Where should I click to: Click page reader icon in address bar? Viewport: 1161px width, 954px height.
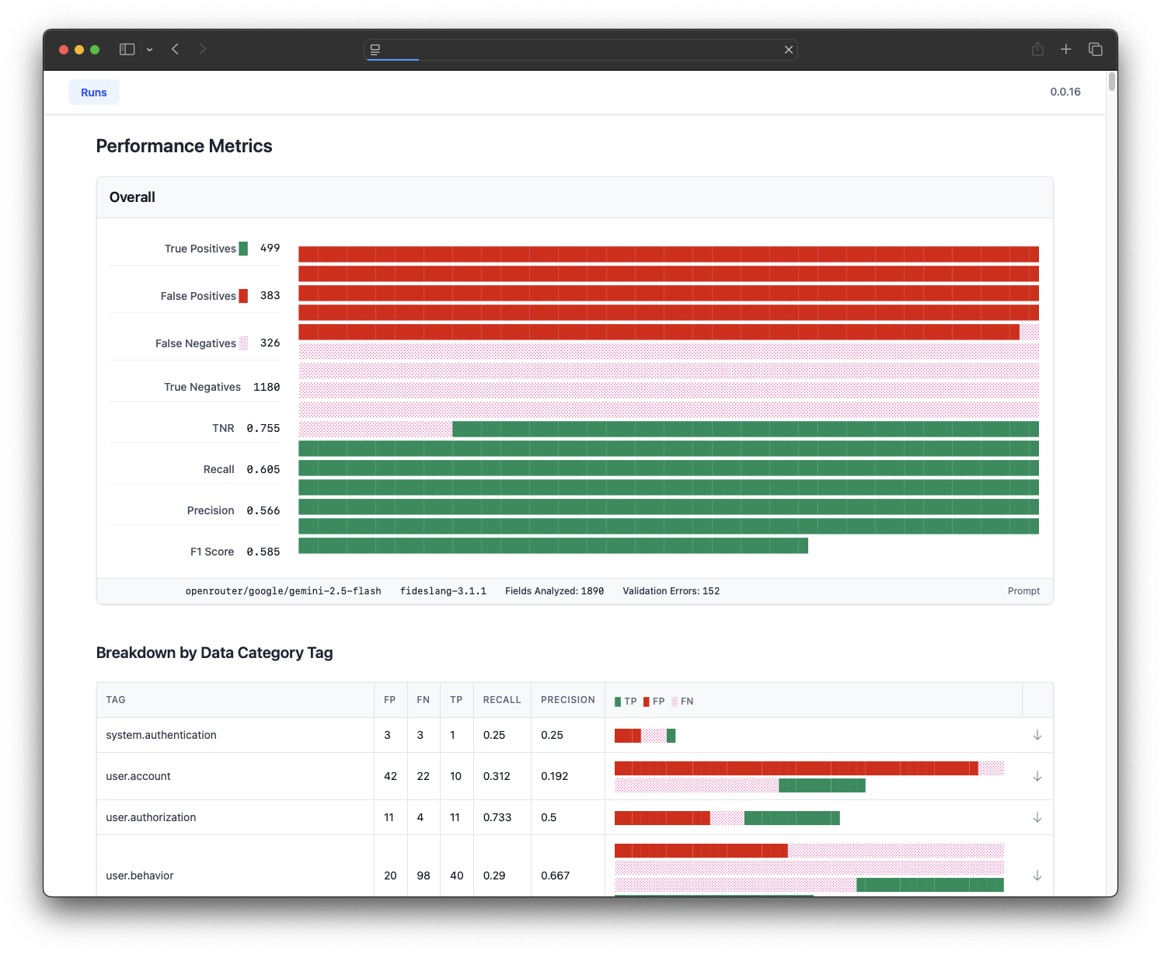pyautogui.click(x=375, y=50)
